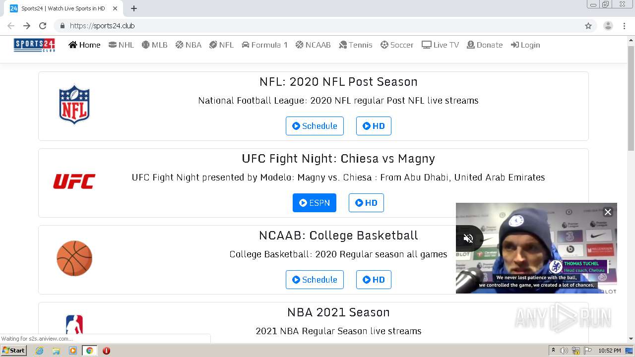Click the UFC logo
The width and height of the screenshot is (635, 357).
(74, 181)
